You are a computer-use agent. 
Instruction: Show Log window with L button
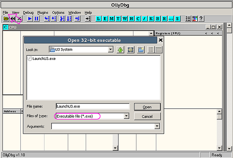(98, 19)
